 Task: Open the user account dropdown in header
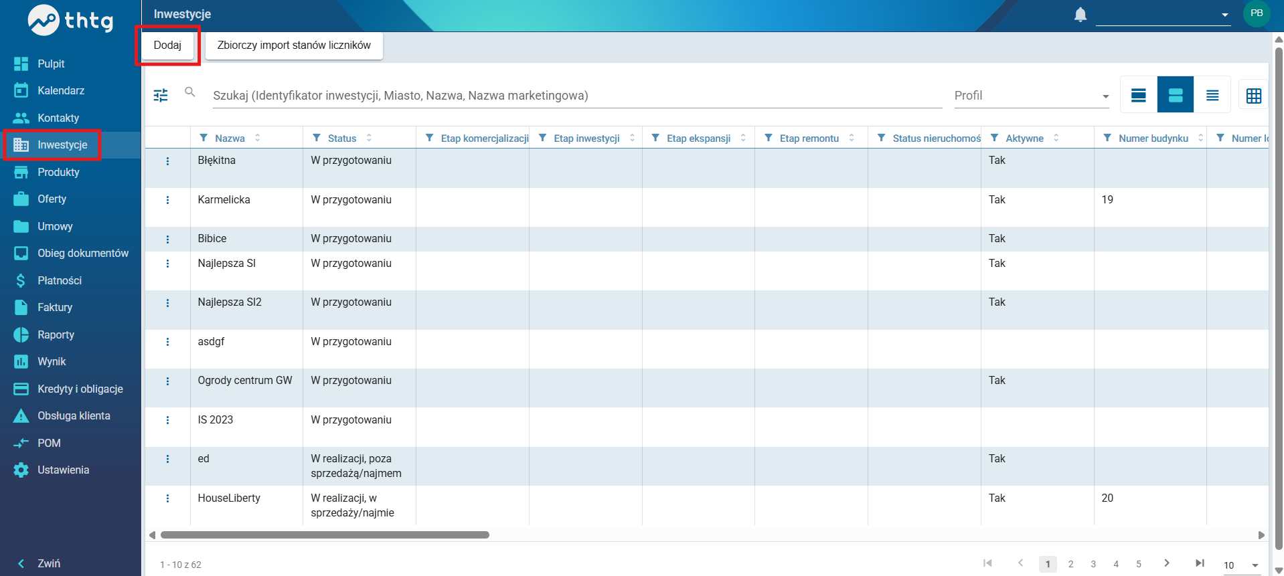tap(1163, 15)
